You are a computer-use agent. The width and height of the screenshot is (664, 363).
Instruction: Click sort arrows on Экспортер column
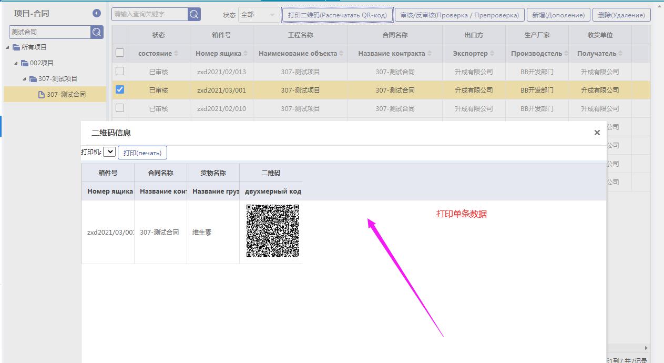492,54
